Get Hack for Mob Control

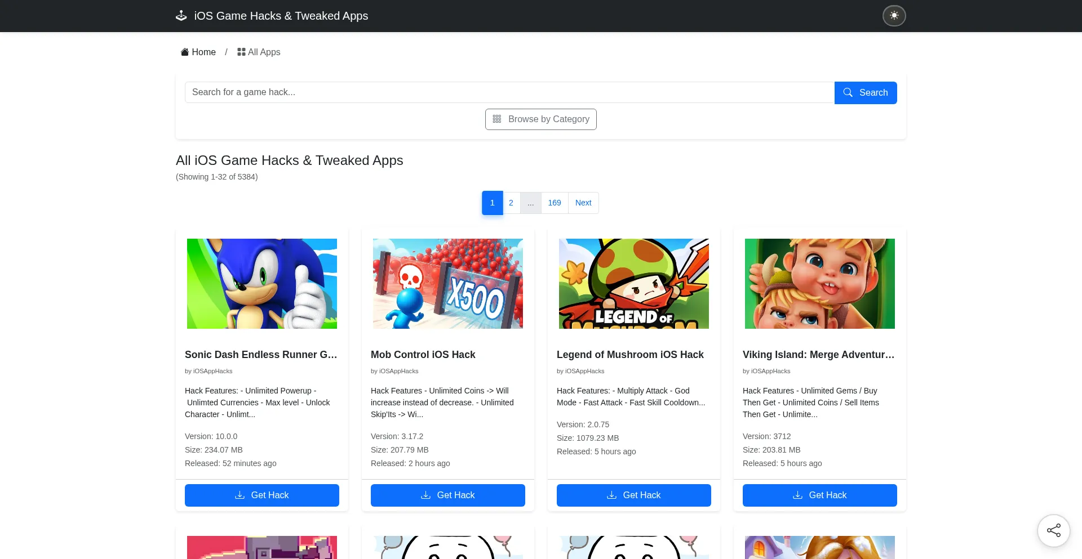point(448,495)
